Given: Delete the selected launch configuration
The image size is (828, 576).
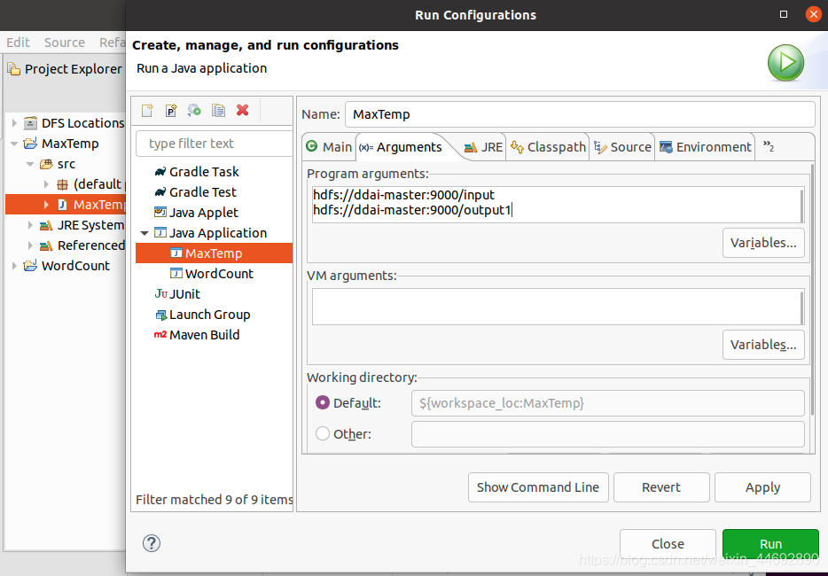Looking at the screenshot, I should tap(242, 111).
